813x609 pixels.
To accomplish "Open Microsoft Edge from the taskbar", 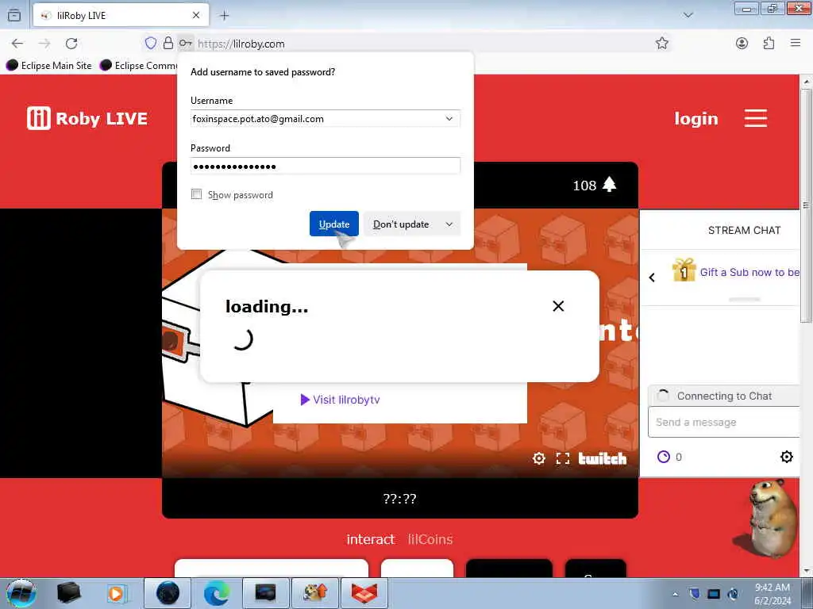I will (x=216, y=593).
